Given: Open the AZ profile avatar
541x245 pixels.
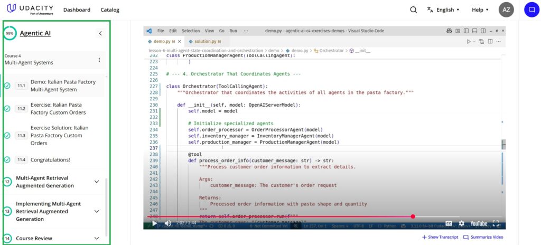Looking at the screenshot, I should 506,10.
